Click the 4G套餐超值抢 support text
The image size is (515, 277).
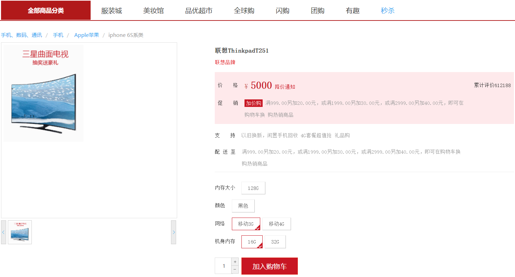pos(316,136)
